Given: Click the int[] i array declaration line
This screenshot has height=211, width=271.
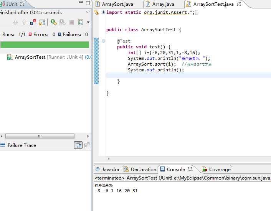Looking at the screenshot, I should click(164, 53).
